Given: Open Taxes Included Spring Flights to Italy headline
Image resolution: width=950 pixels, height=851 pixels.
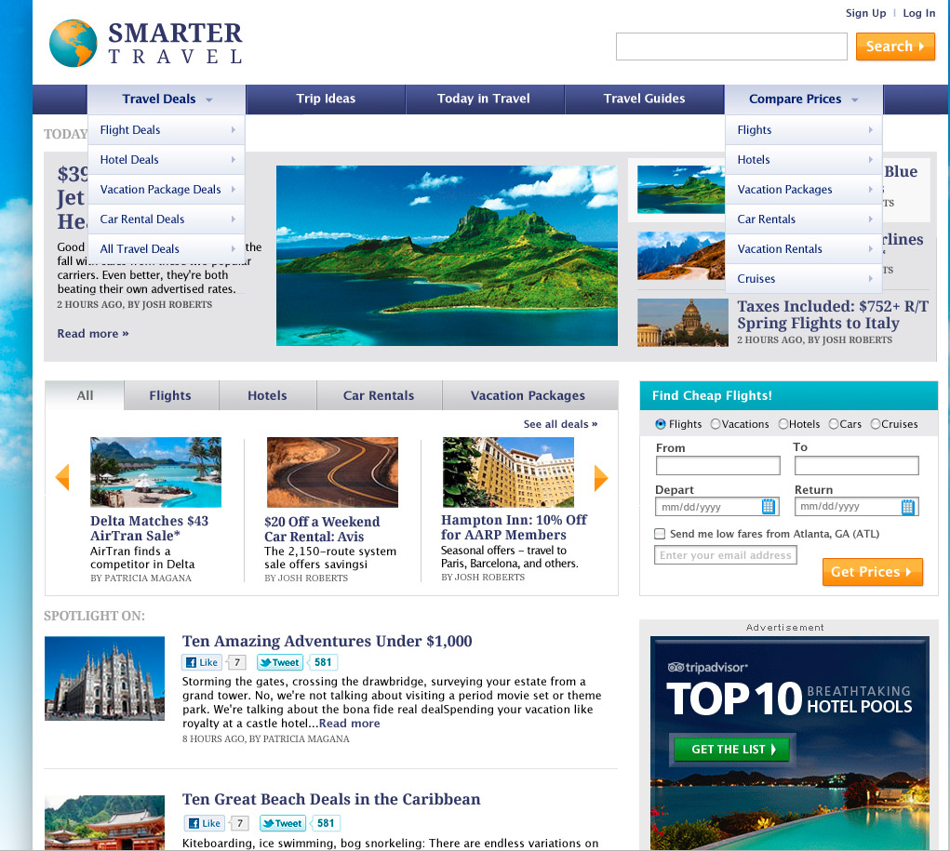Looking at the screenshot, I should [833, 314].
